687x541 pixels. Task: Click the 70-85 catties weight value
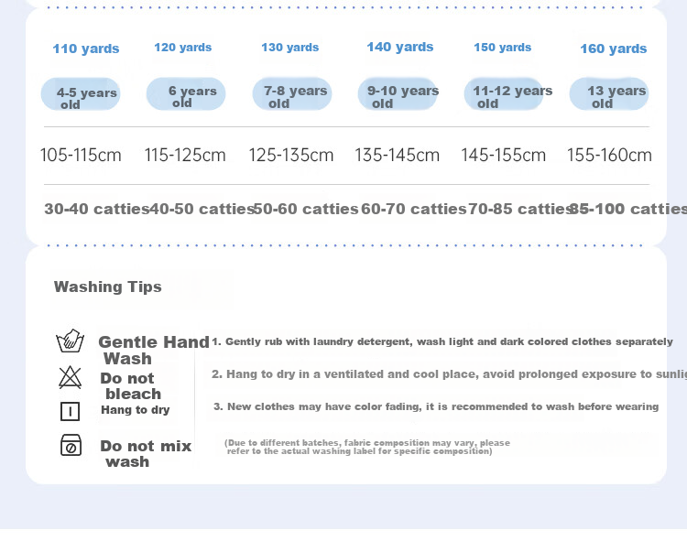(x=521, y=209)
